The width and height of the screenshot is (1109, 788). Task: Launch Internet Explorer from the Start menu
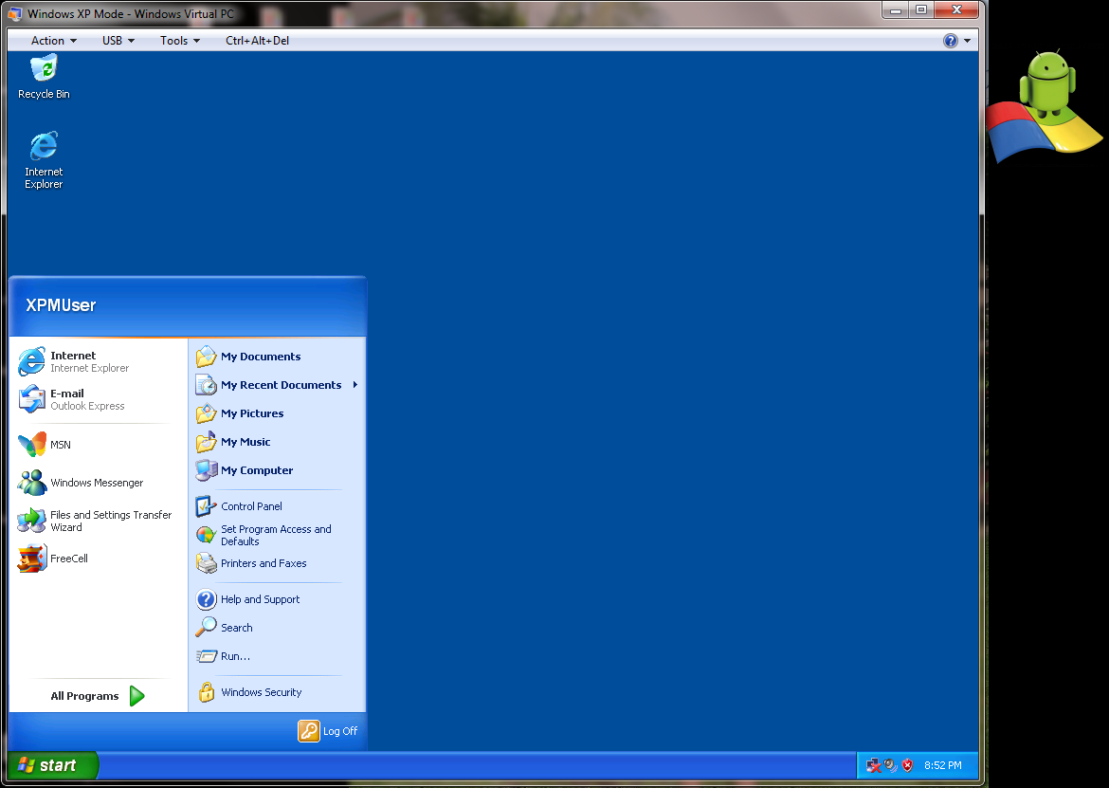[98, 361]
